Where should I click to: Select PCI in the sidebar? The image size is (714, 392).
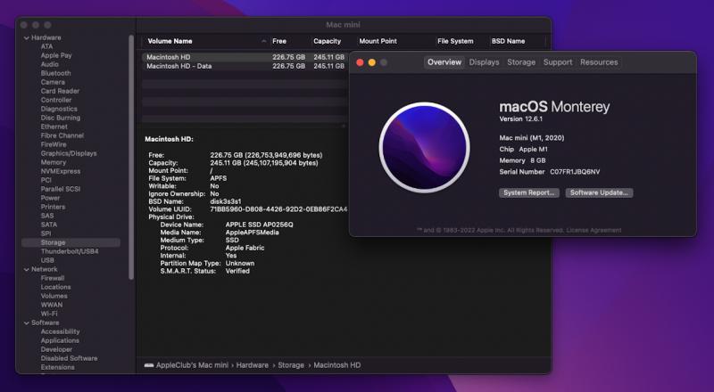point(46,180)
